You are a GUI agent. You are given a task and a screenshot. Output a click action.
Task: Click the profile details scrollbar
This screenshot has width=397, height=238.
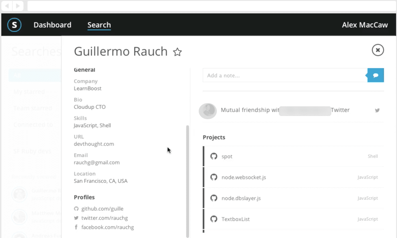[187, 181]
